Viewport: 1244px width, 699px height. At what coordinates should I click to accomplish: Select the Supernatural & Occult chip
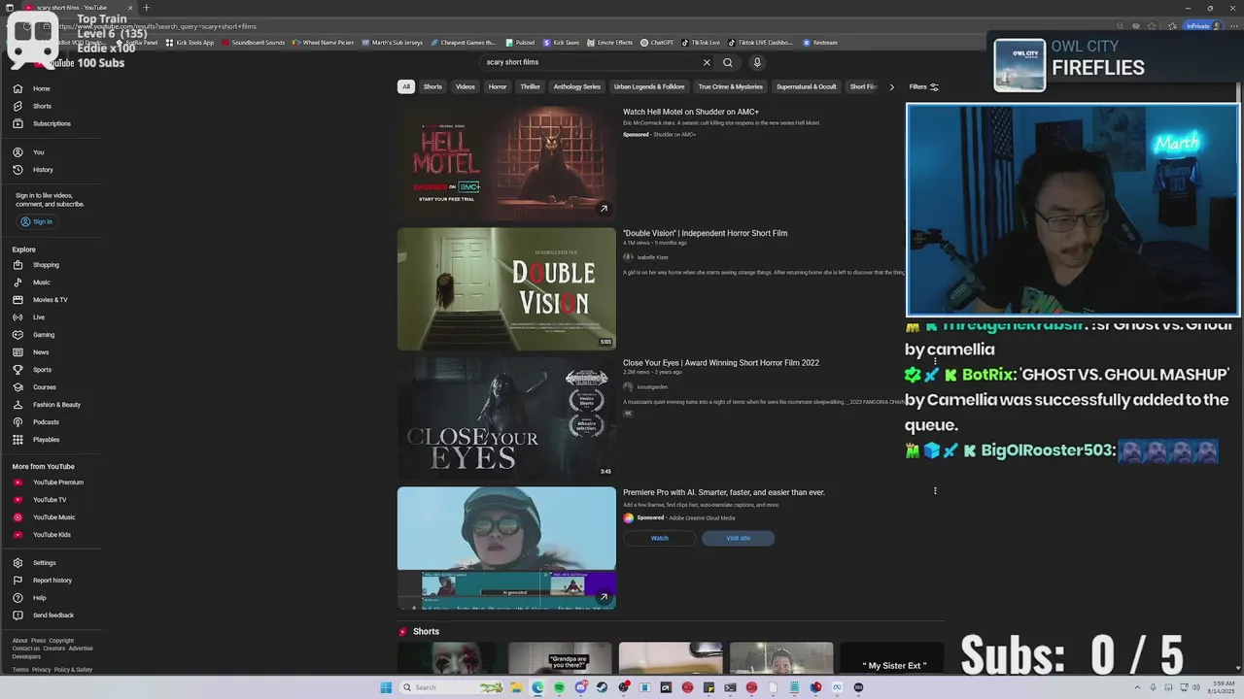[807, 86]
